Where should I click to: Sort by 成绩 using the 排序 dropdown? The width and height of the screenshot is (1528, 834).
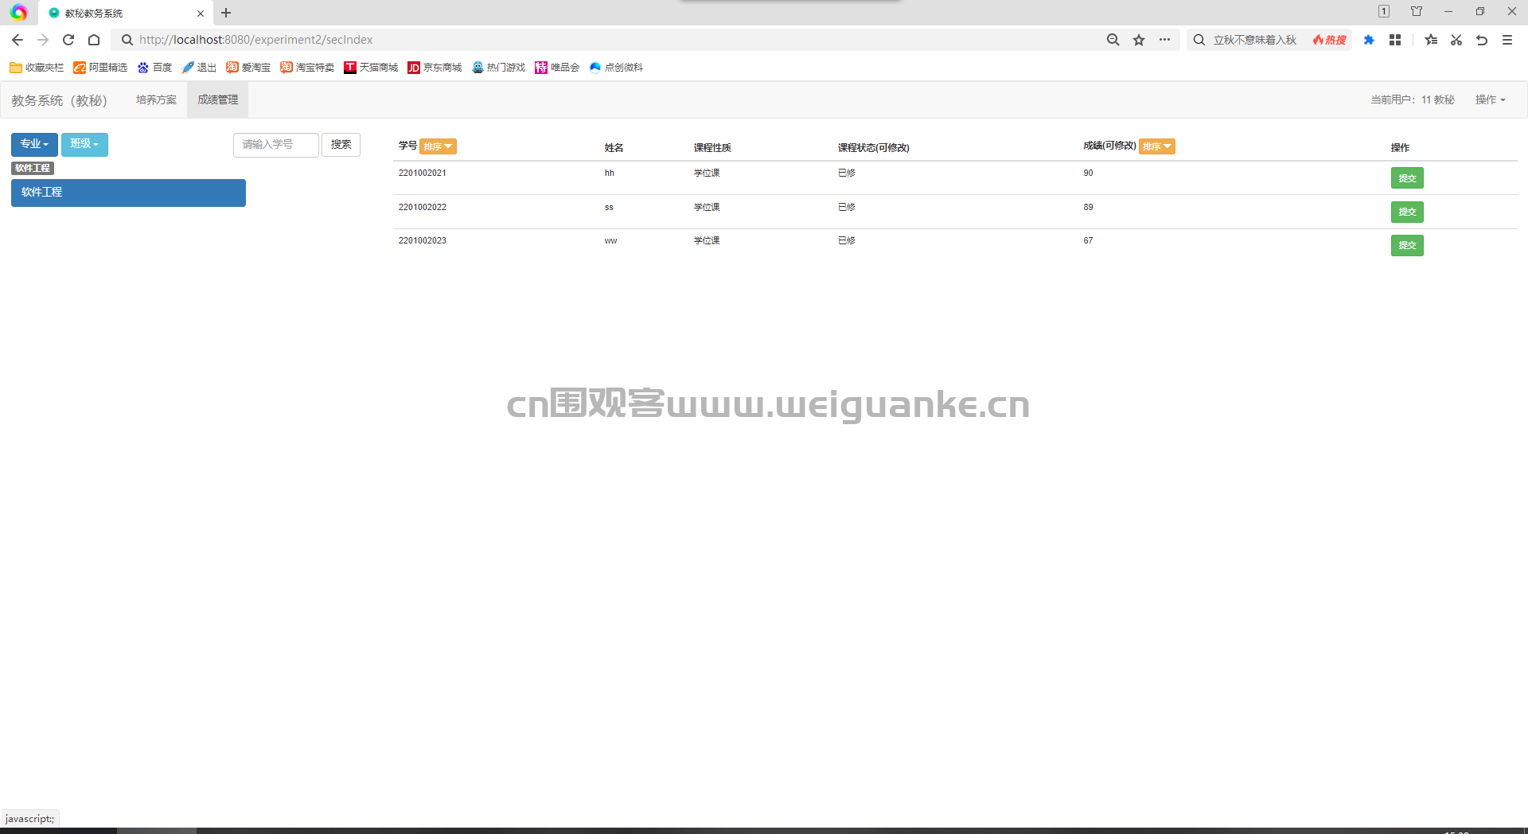pos(1157,146)
